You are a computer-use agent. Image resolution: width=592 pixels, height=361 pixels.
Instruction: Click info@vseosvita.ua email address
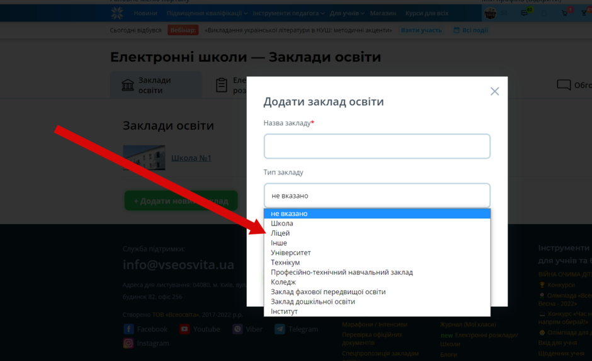point(178,265)
